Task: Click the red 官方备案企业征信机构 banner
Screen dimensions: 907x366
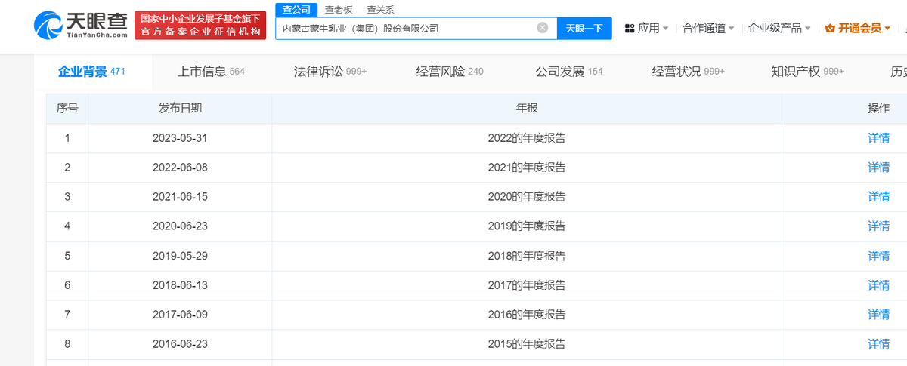Action: coord(200,25)
